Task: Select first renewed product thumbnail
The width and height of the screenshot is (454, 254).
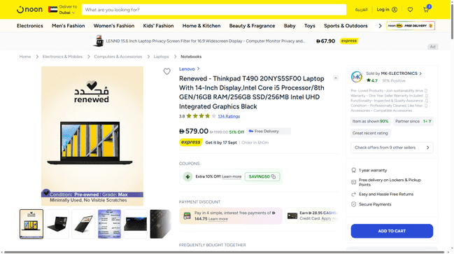Action: (31, 224)
